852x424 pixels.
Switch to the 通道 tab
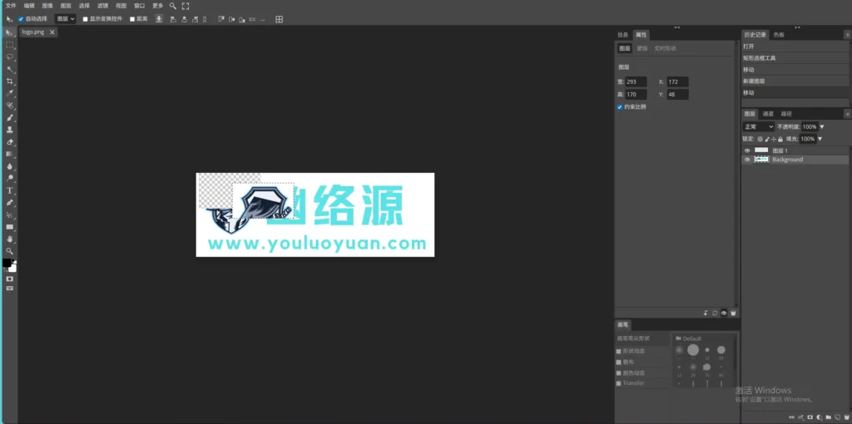(x=768, y=114)
